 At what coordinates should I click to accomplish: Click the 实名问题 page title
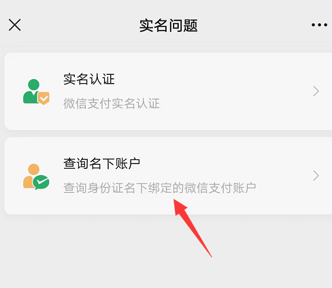coord(168,25)
